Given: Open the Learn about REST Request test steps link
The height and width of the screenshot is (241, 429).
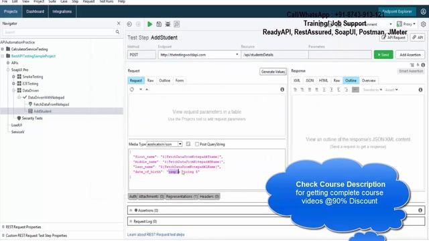Looking at the screenshot, I should point(156,234).
